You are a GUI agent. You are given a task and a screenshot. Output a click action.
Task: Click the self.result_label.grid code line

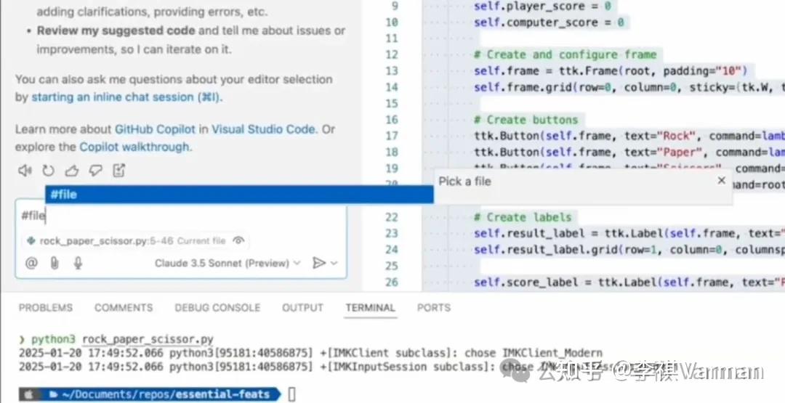tap(629, 250)
